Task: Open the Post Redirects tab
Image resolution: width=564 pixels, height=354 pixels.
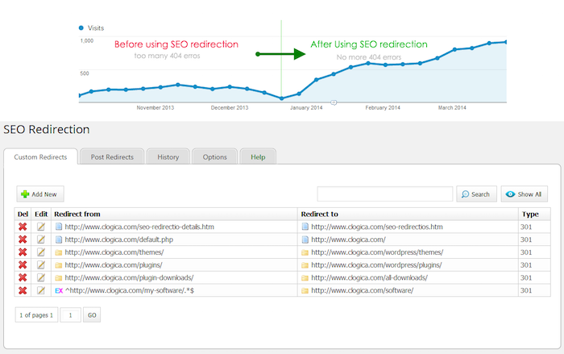Action: pyautogui.click(x=112, y=156)
